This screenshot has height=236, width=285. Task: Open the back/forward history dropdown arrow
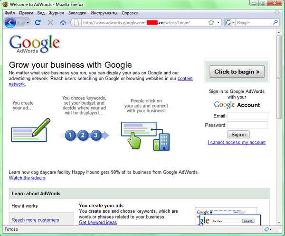point(28,23)
